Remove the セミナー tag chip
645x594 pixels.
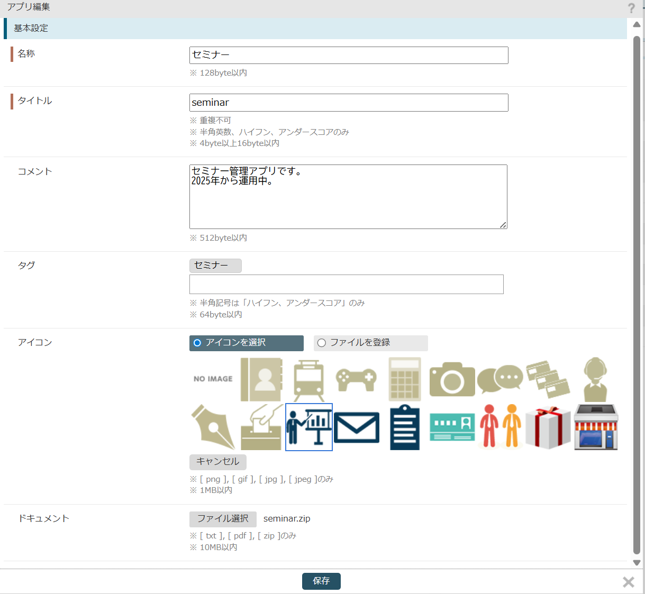click(x=215, y=266)
